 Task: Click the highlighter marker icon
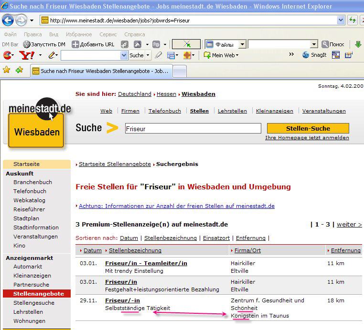[158, 55]
